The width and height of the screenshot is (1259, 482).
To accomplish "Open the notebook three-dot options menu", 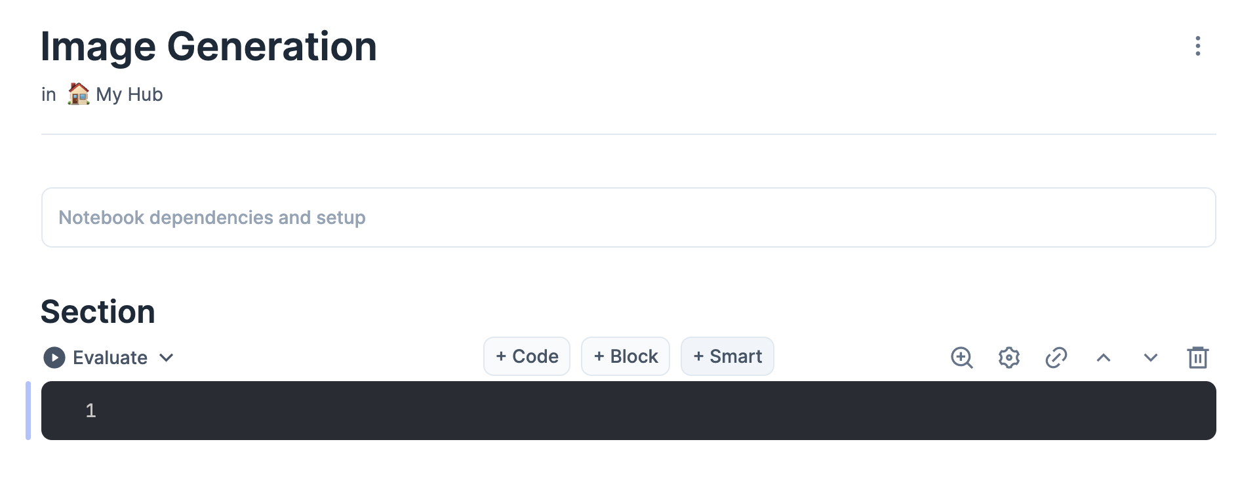I will (x=1197, y=46).
